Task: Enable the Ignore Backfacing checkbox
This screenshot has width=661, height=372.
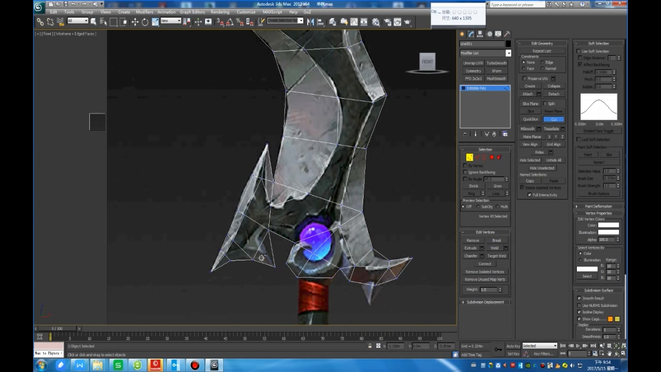Action: pyautogui.click(x=465, y=172)
